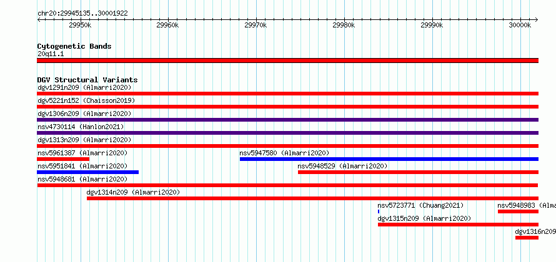Viewport: 556px width, 262px height.
Task: Click the red 20q11.1 cytogenetic band bar
Action: pyautogui.click(x=287, y=61)
